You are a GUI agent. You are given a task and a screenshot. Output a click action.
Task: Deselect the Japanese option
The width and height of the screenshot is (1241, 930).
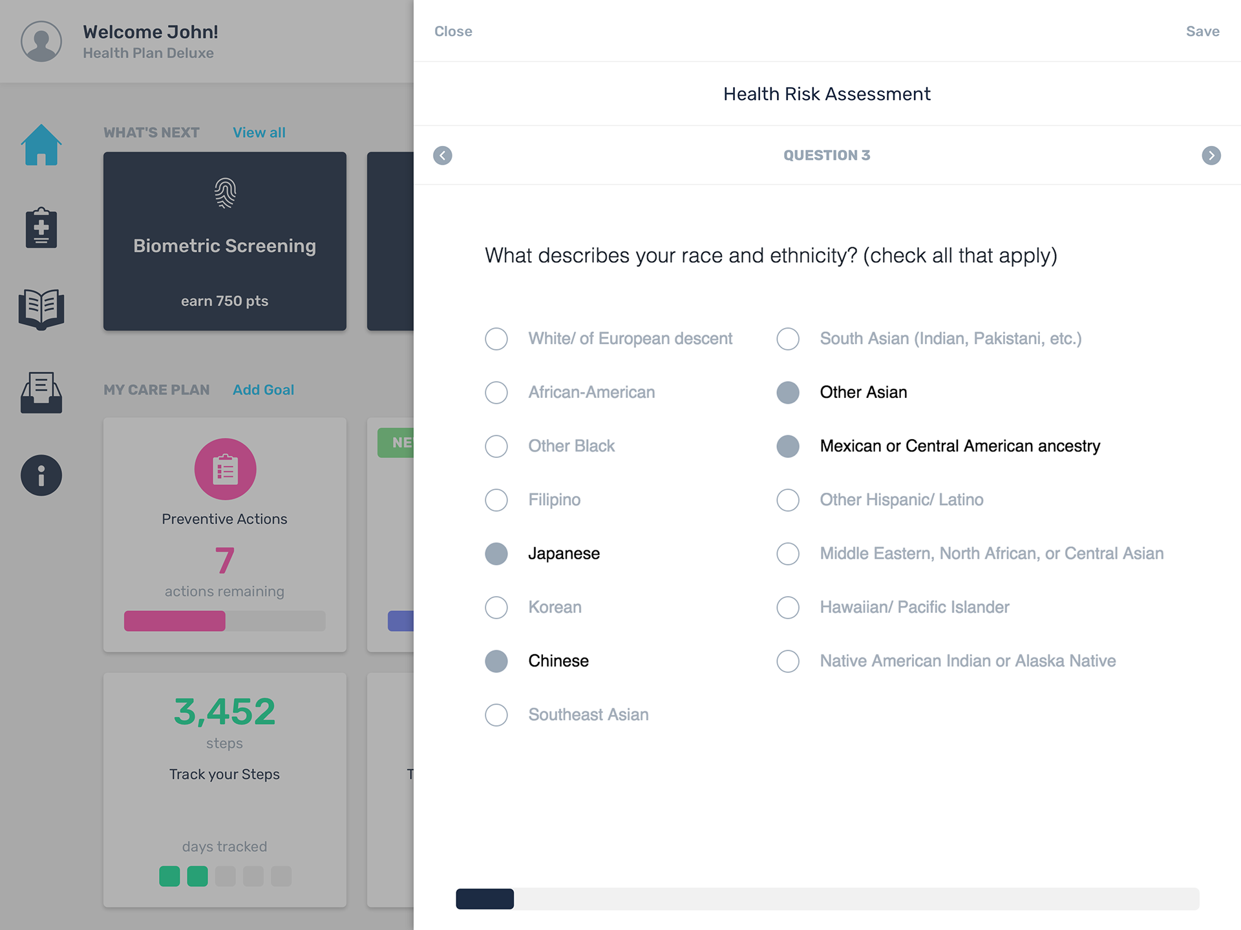tap(542, 553)
